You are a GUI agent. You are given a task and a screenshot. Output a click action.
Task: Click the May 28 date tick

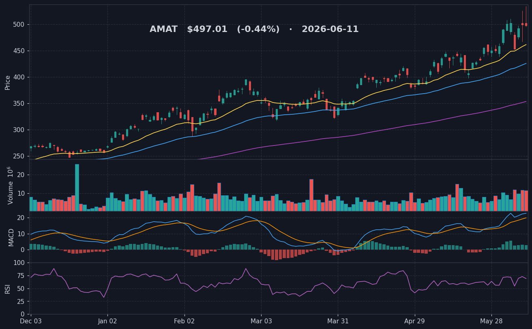click(x=491, y=321)
